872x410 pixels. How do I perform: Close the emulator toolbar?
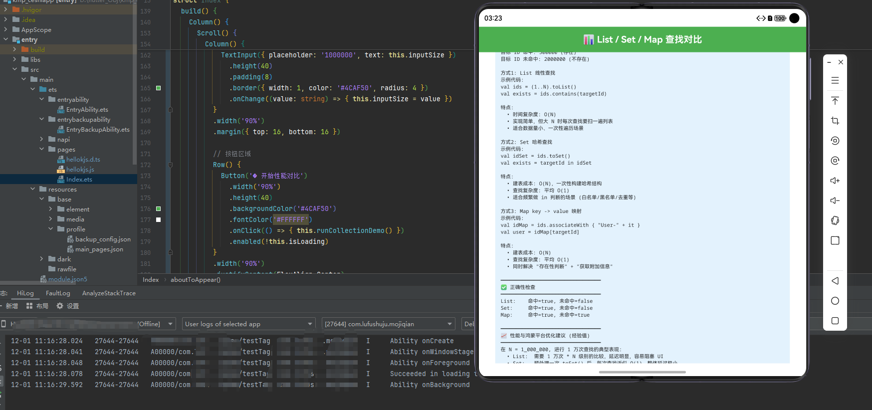(841, 62)
